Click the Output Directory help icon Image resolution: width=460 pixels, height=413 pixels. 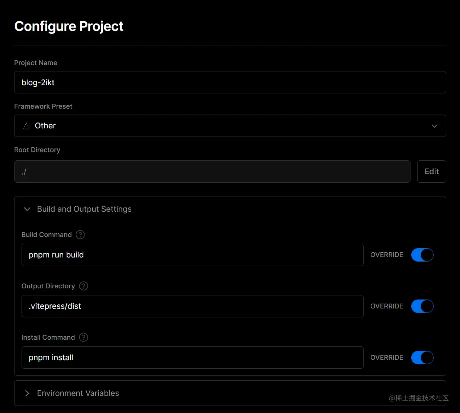coord(84,286)
